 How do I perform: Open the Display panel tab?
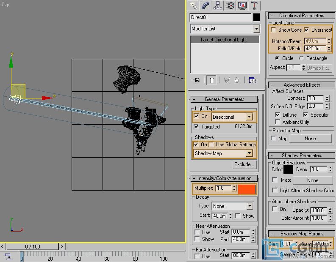(x=242, y=5)
